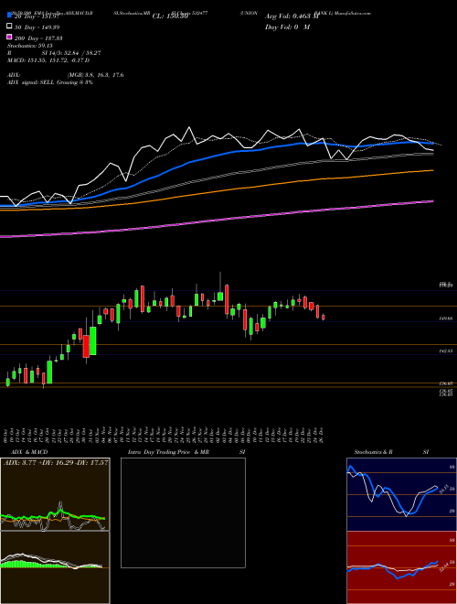Click the 'Day Vol: 0 M' label
This screenshot has height=604, width=457.
(287, 27)
